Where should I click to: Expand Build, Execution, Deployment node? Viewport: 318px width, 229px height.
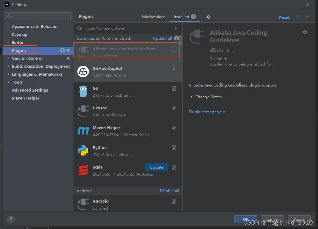(x=8, y=66)
